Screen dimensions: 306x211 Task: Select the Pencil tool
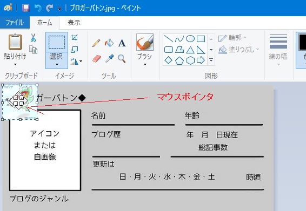pos(96,43)
